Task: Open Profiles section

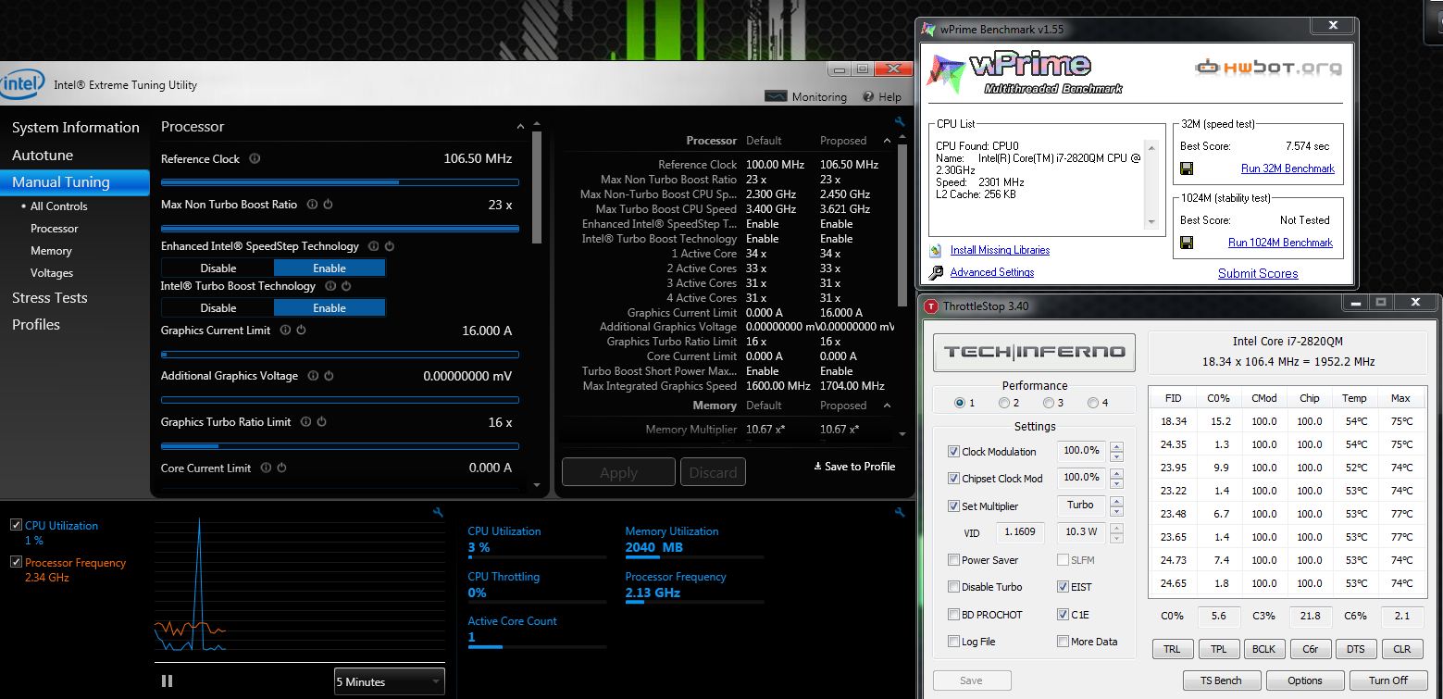Action: (36, 325)
